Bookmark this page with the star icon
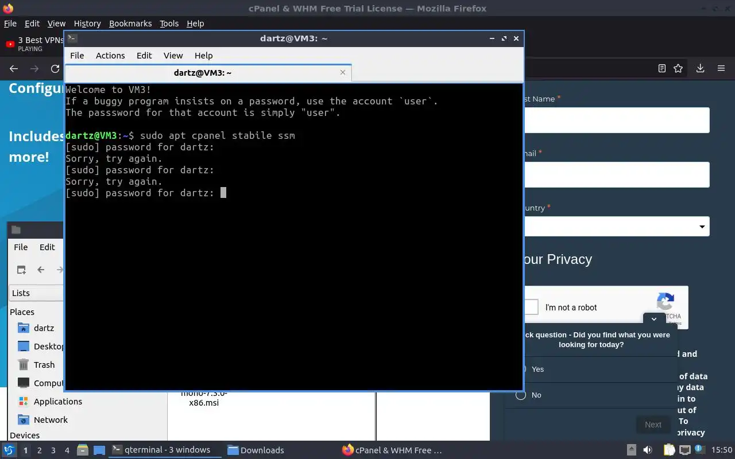 click(678, 68)
